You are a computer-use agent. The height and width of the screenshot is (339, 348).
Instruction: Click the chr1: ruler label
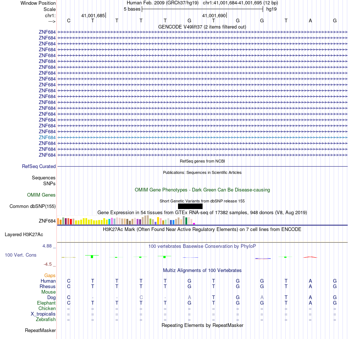[x=50, y=15]
